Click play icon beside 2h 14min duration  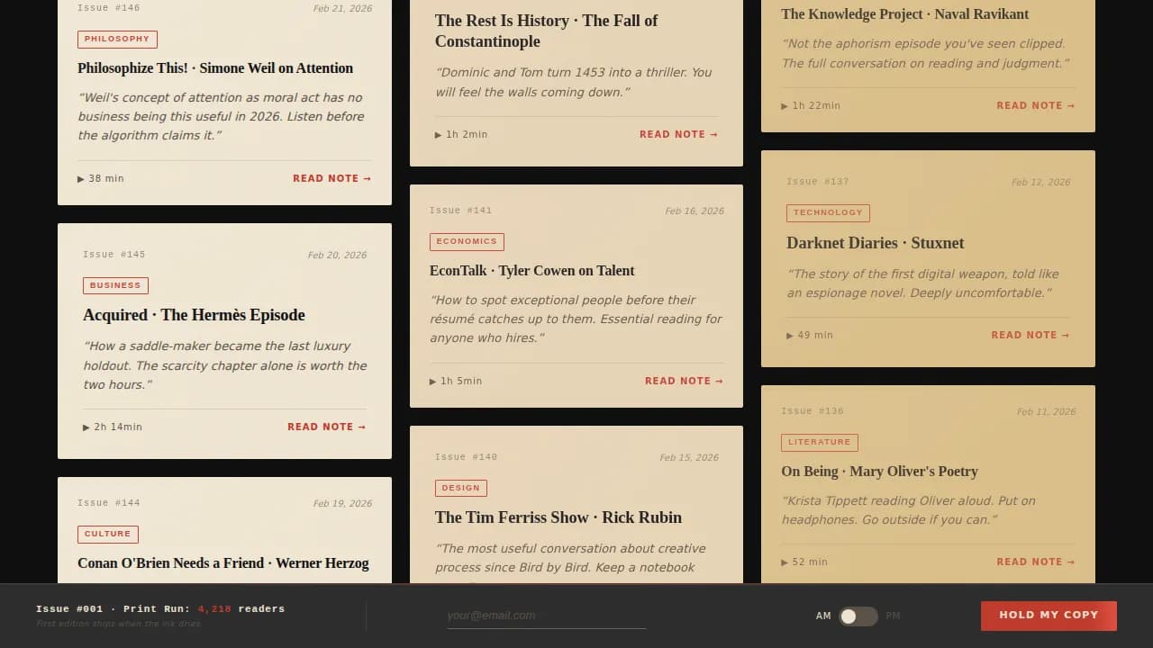(x=86, y=427)
